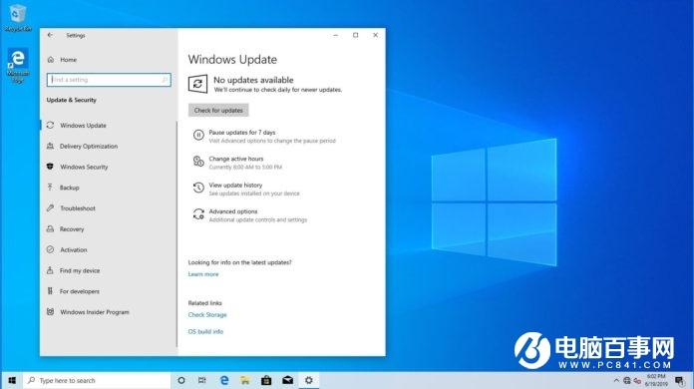
Task: Click the Windows Insider Program icon
Action: pyautogui.click(x=51, y=312)
